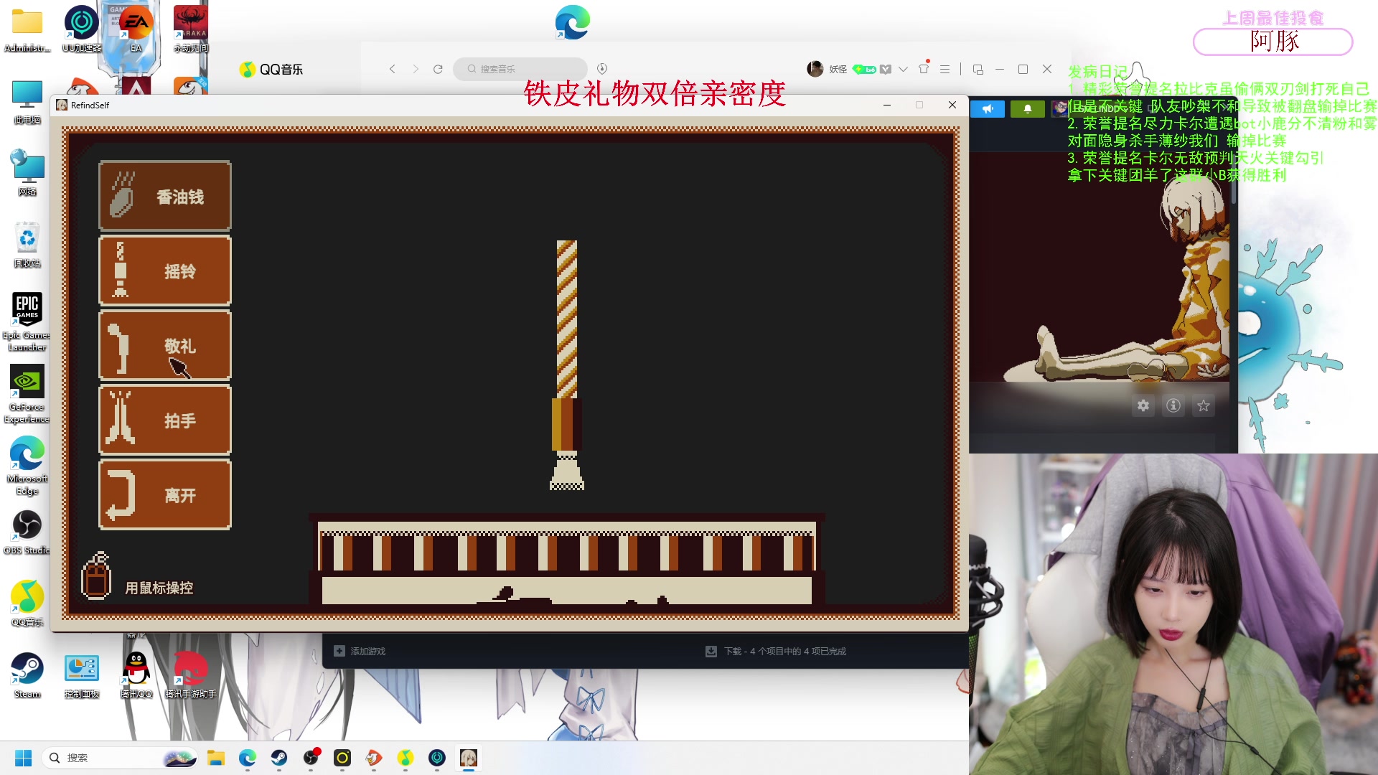Launch Epic Games Launcher shortcut
The image size is (1378, 775).
[x=27, y=321]
